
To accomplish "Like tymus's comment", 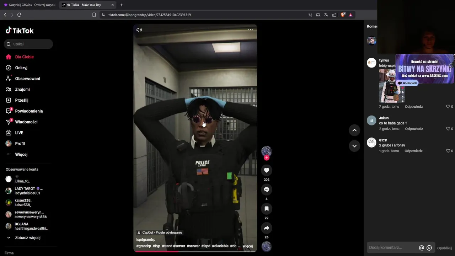I will [x=448, y=107].
